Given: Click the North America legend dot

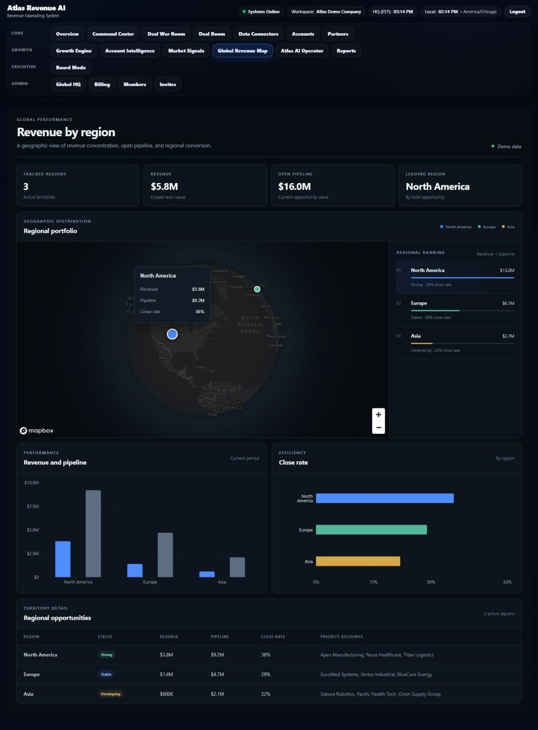Looking at the screenshot, I should 442,226.
